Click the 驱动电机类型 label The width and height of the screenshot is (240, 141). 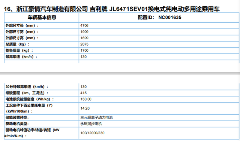point(17,124)
